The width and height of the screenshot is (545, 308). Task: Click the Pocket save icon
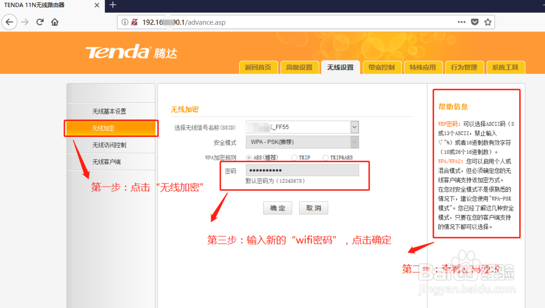click(x=475, y=22)
